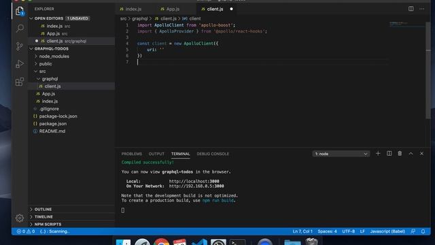Change language mode Javascript (Babel)

[387, 231]
